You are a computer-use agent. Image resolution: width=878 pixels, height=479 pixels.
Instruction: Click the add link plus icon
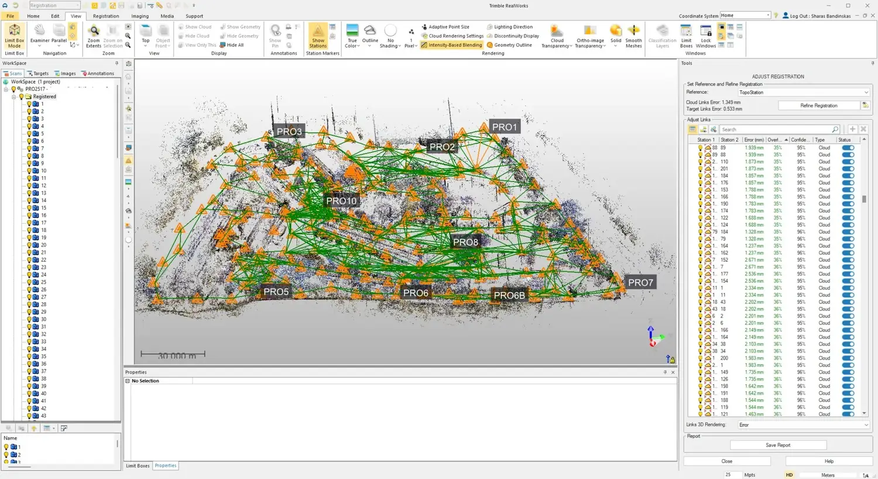coord(852,129)
